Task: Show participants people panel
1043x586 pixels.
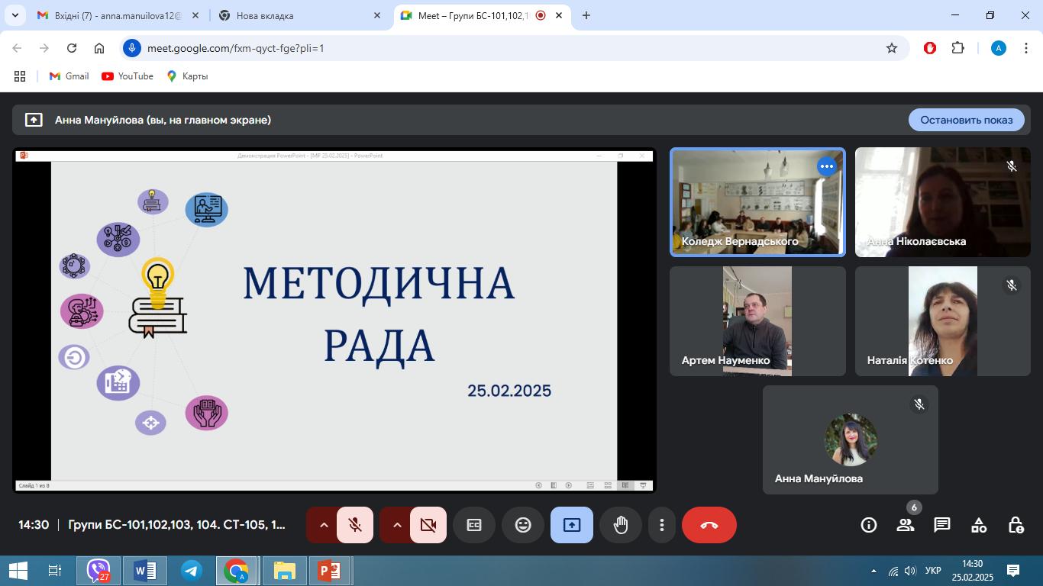Action: [x=906, y=525]
